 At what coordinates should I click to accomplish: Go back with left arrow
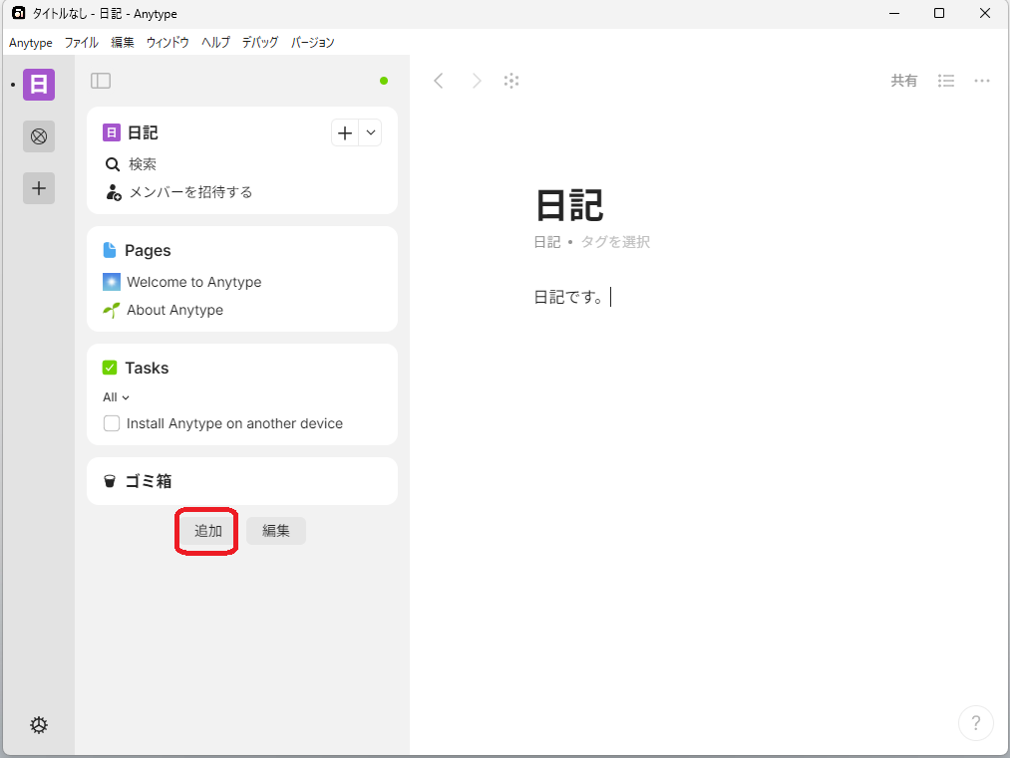[x=439, y=81]
